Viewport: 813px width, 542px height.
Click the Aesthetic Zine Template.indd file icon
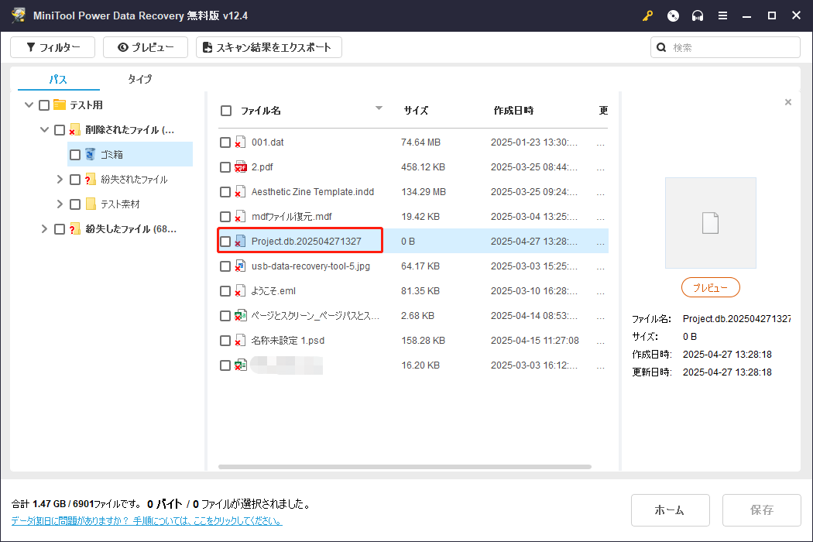[240, 192]
